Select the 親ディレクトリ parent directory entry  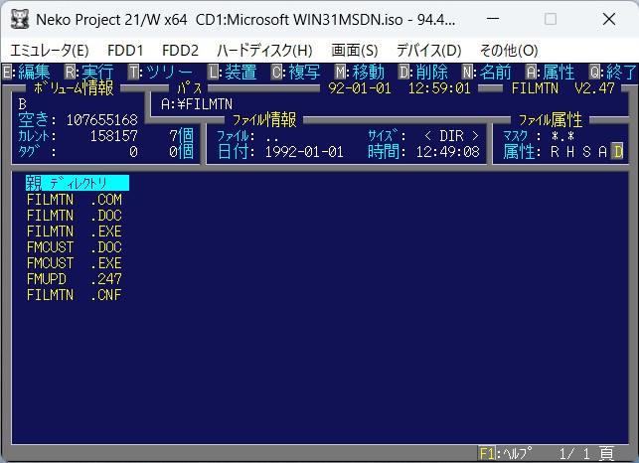click(78, 183)
